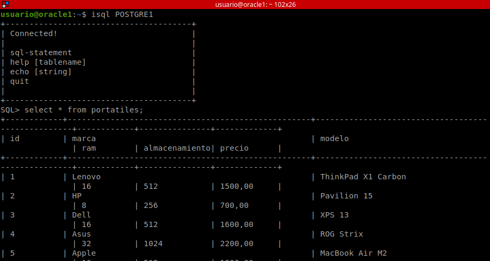Click the 'MacBook Air M2' model value
The image size is (490, 261).
[353, 253]
